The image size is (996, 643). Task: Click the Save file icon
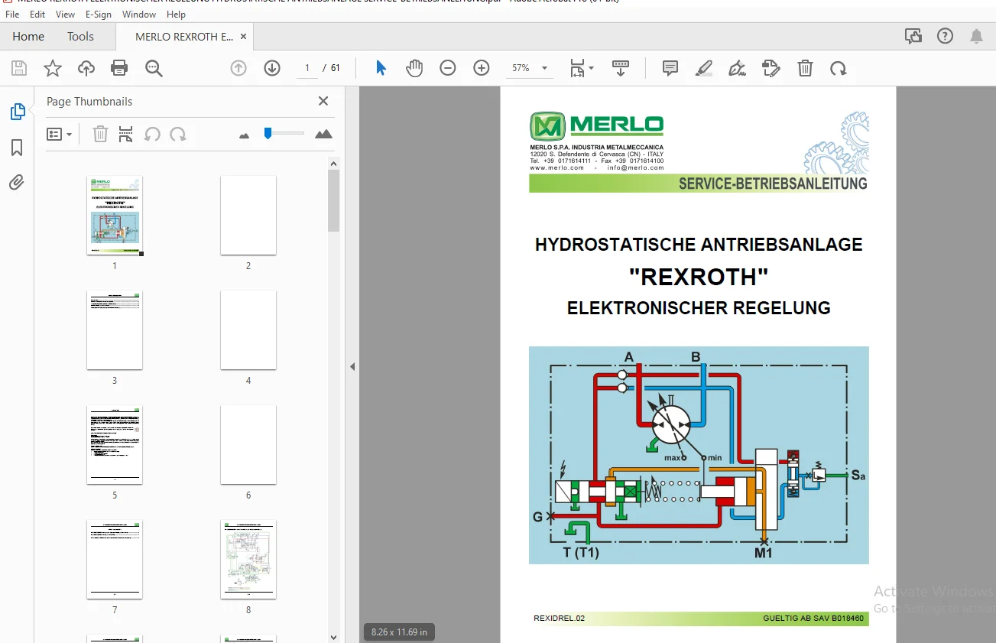click(19, 68)
